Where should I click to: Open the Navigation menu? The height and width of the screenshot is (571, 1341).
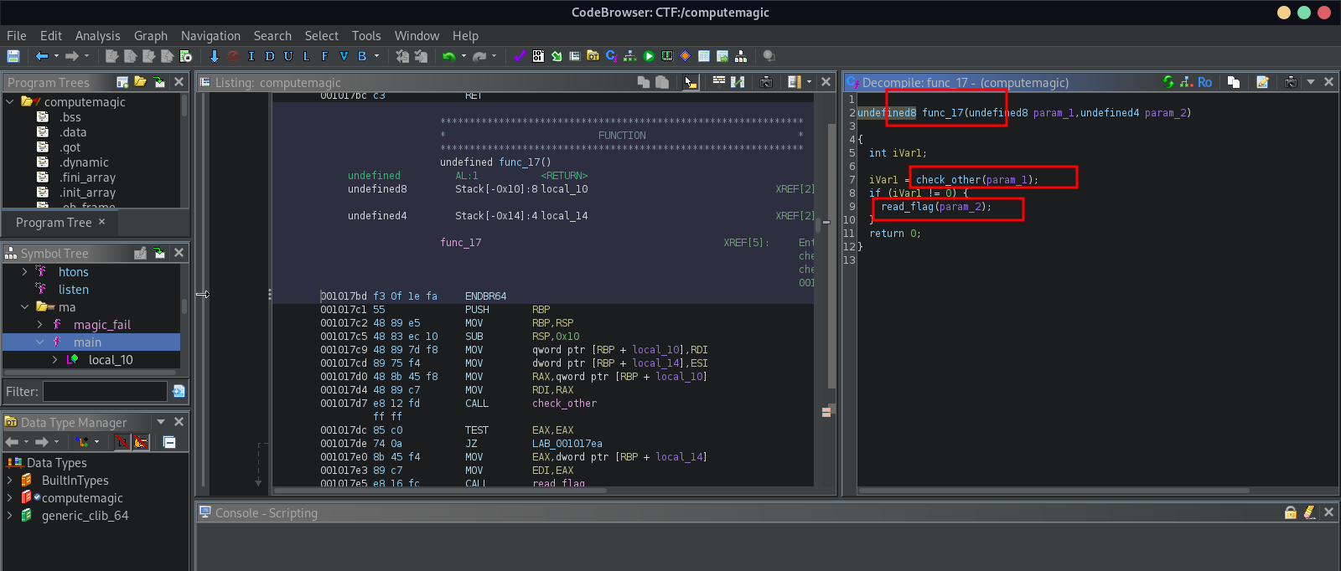210,36
